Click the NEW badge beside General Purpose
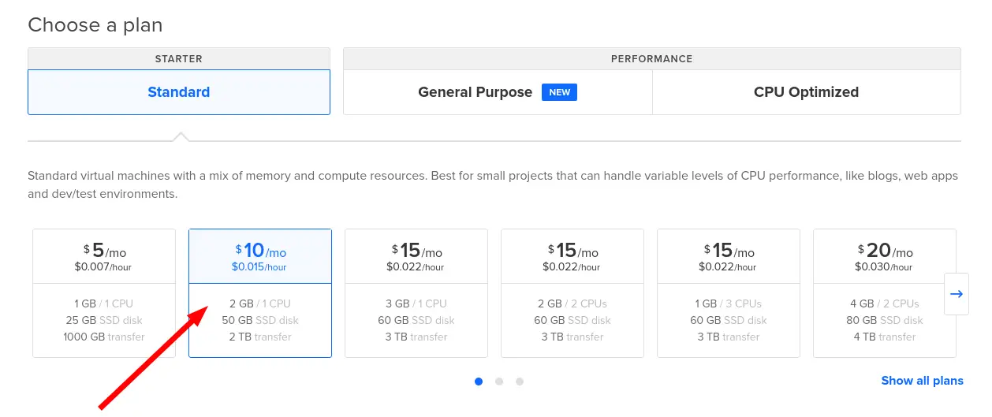This screenshot has height=417, width=992. 559,92
